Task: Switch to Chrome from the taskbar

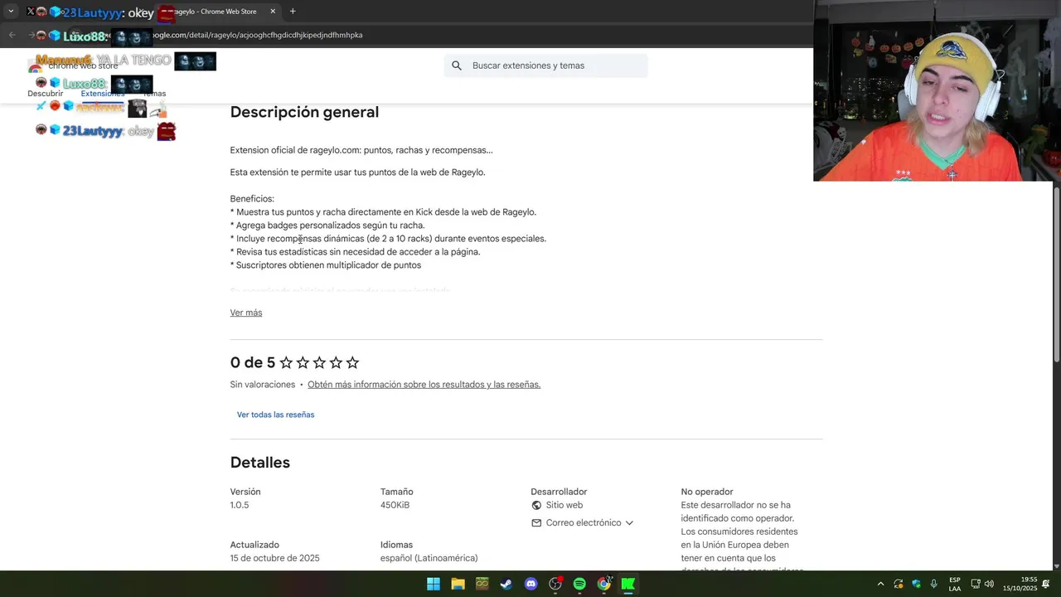Action: 604,584
